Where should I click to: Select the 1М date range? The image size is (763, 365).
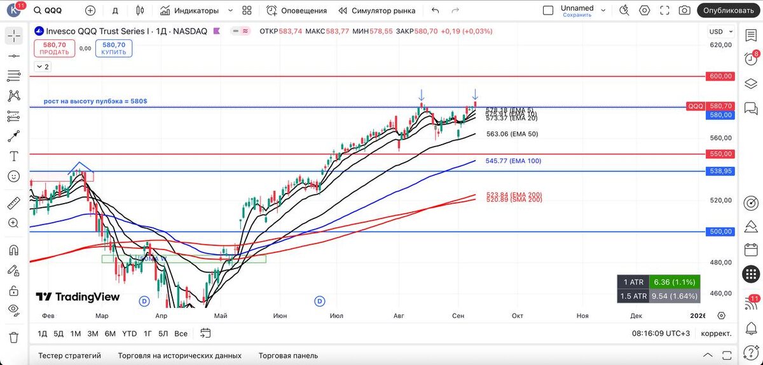(x=76, y=333)
